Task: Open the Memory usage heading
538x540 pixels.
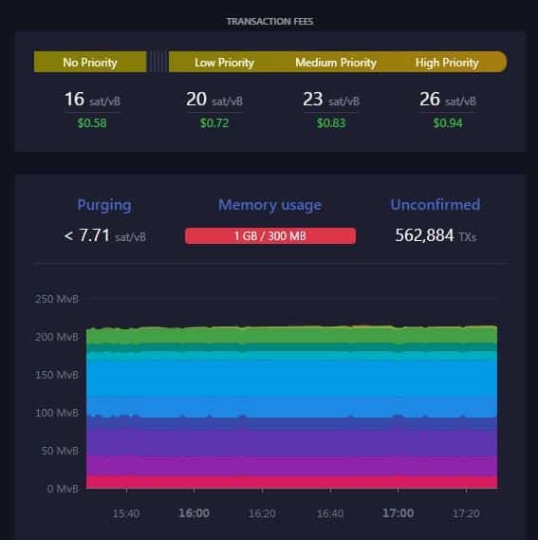Action: 270,205
